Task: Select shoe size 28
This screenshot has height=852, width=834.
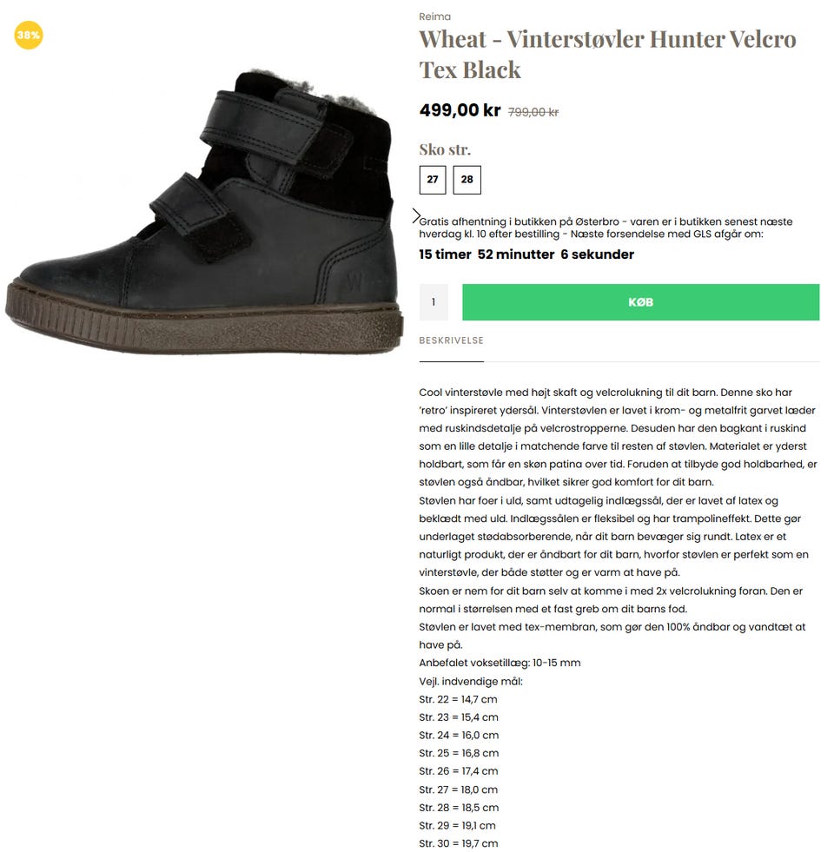Action: (x=467, y=180)
